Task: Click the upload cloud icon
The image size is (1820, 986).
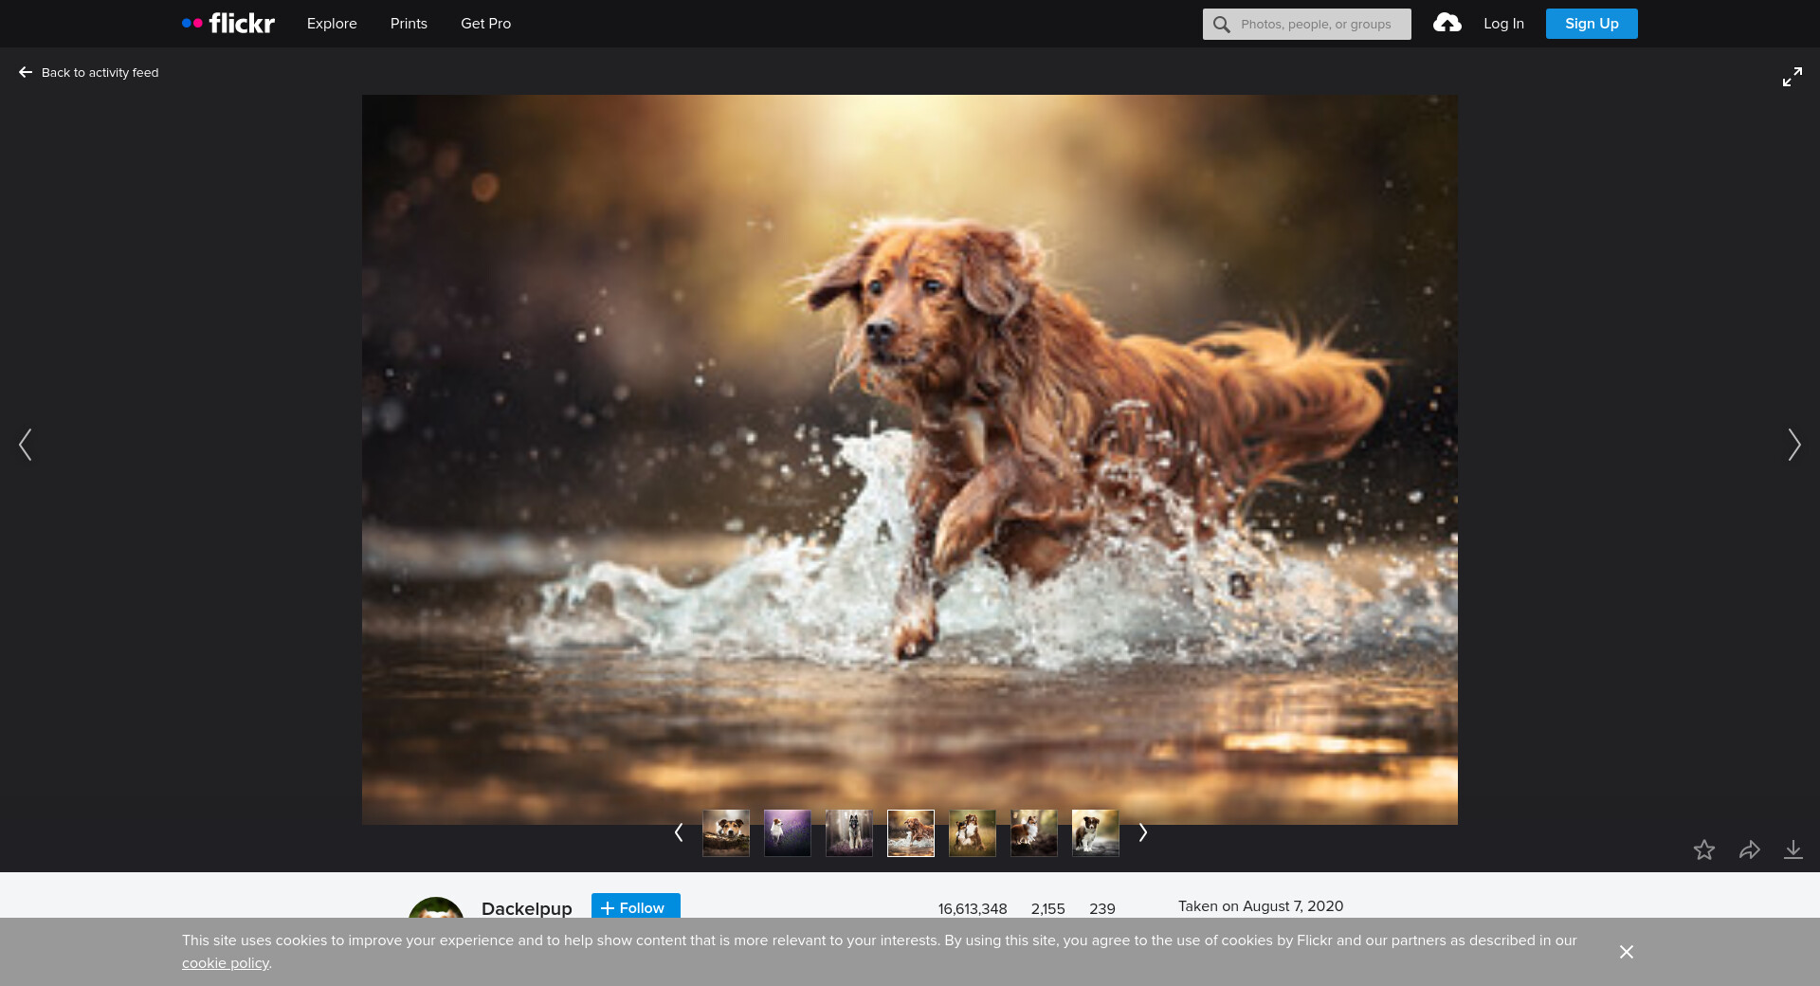Action: (x=1447, y=24)
